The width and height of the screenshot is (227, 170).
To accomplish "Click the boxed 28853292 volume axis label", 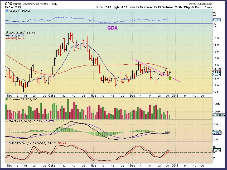I will click(219, 115).
